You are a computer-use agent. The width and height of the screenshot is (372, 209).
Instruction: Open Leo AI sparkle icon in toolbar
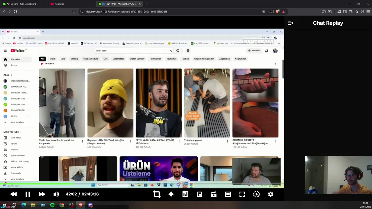356,12
